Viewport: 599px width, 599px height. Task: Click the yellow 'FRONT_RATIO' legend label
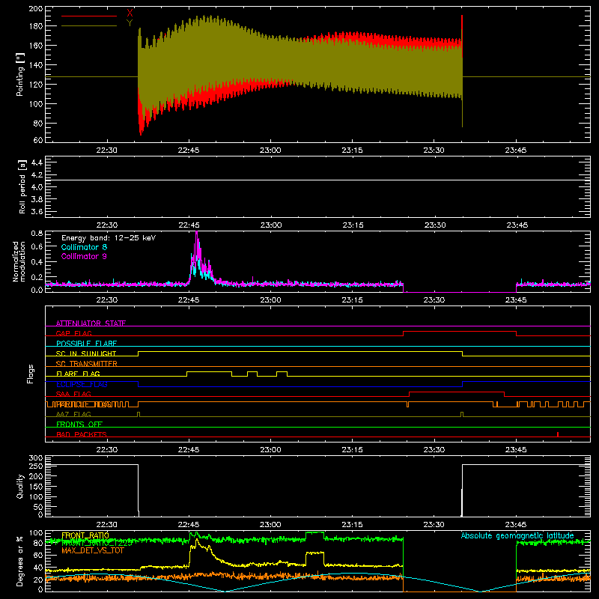click(x=85, y=535)
